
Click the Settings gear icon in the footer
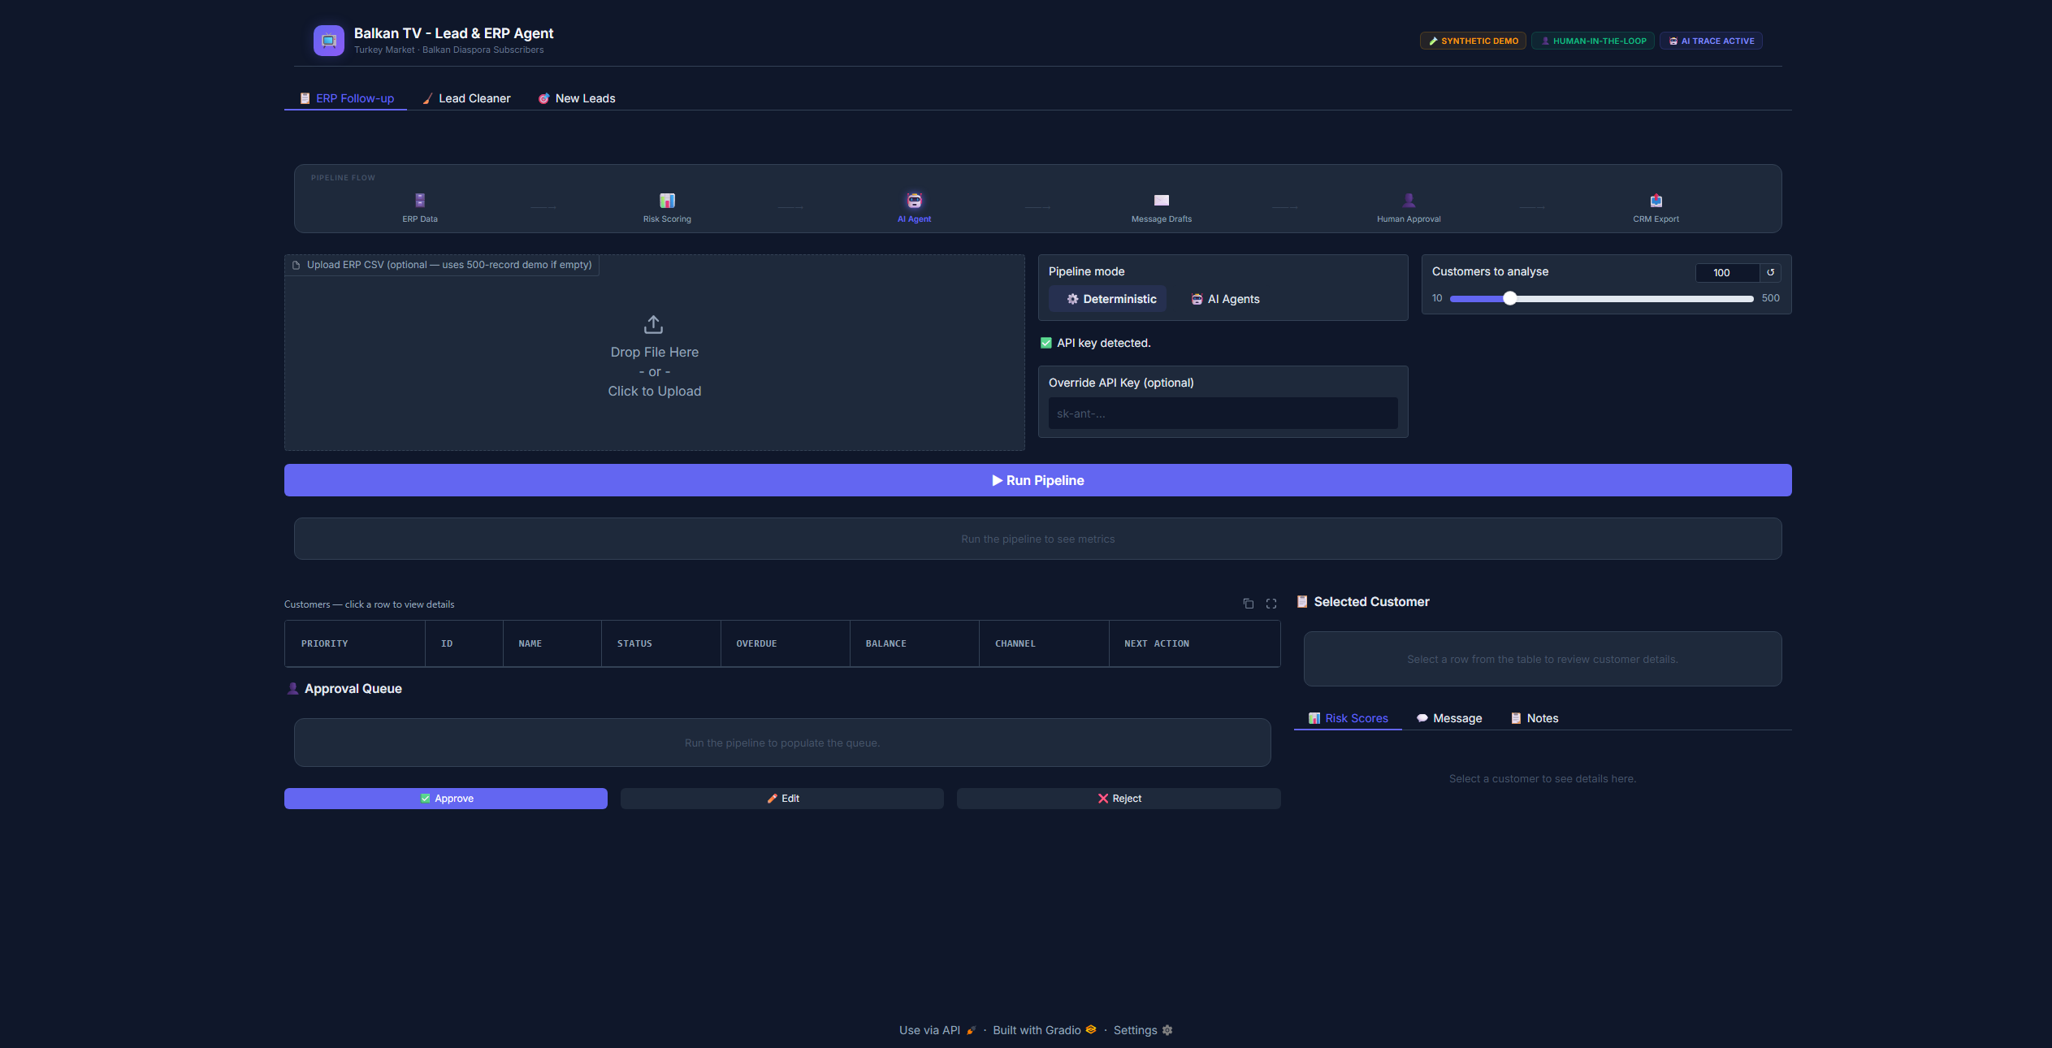point(1167,1030)
